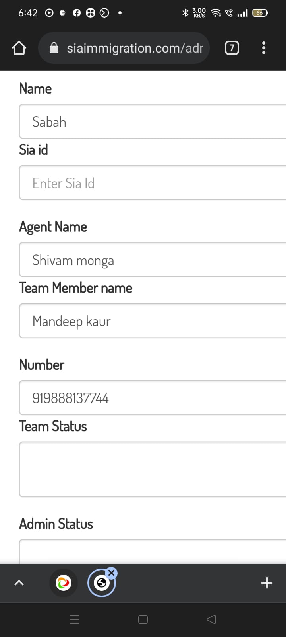Tap the browser home icon
The image size is (286, 637).
(19, 48)
